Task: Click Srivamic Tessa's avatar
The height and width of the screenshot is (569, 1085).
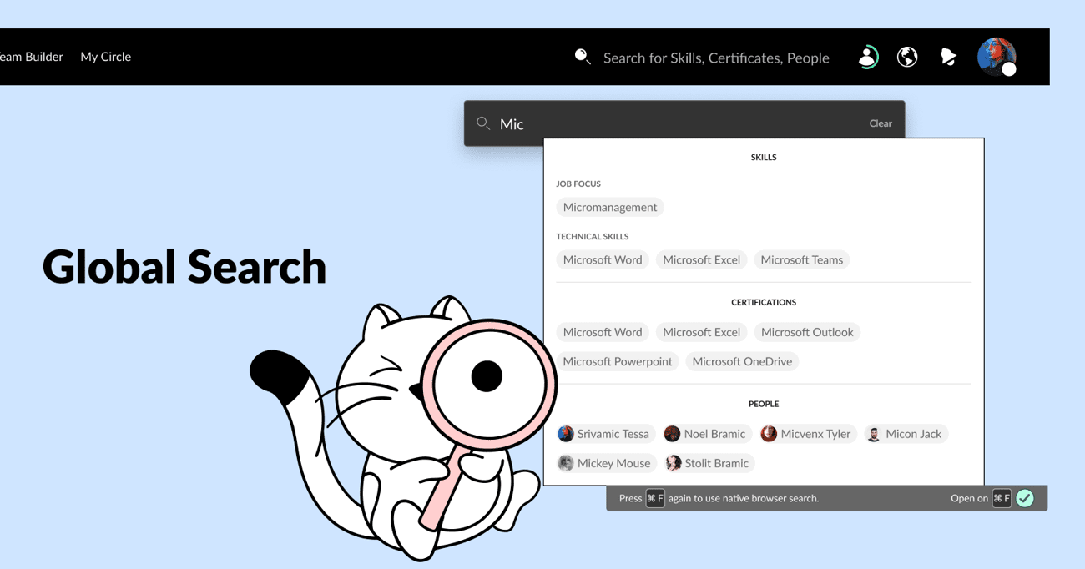Action: point(566,434)
